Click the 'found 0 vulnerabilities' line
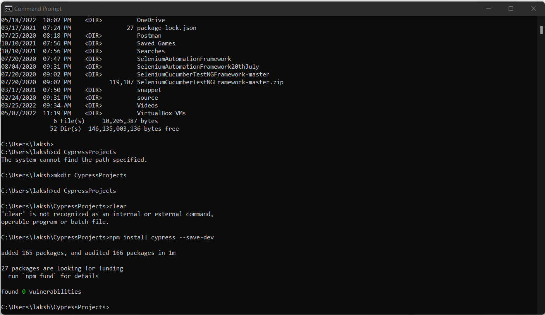Image resolution: width=545 pixels, height=315 pixels. [x=41, y=292]
